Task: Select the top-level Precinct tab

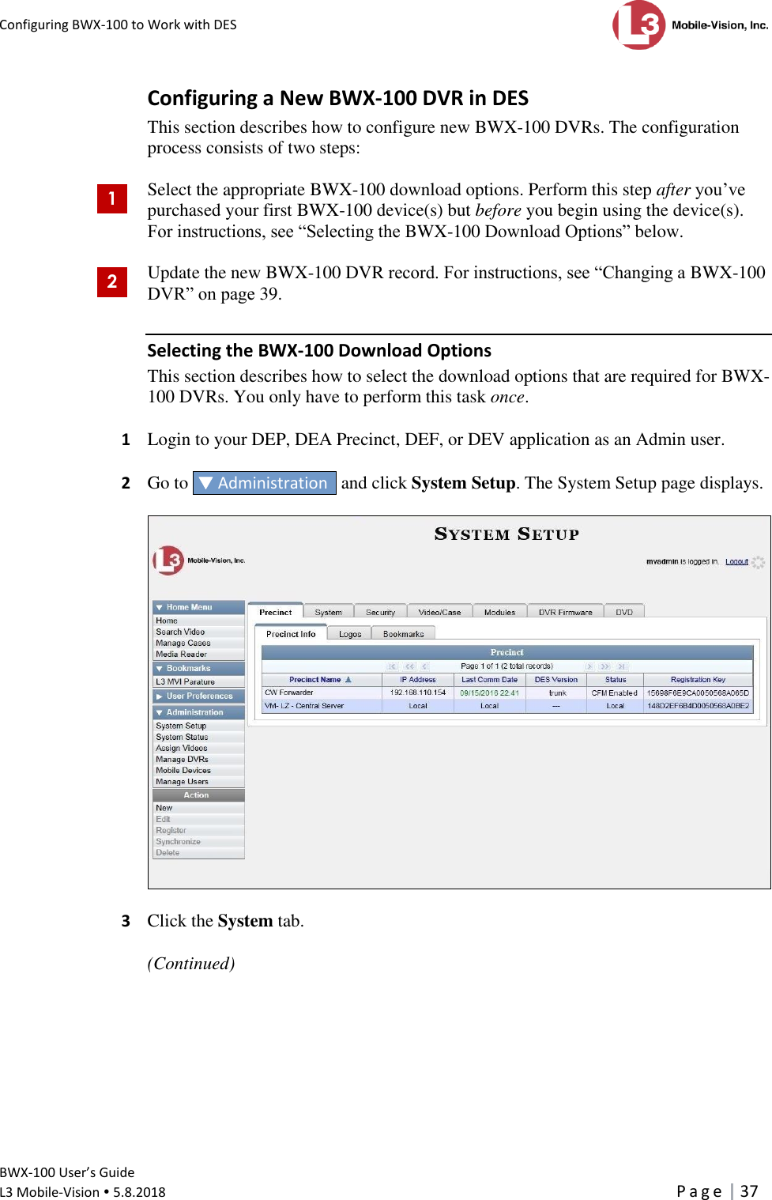Action: click(x=275, y=612)
